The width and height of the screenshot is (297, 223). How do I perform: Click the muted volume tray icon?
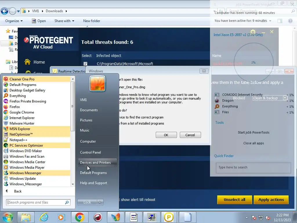(268, 218)
